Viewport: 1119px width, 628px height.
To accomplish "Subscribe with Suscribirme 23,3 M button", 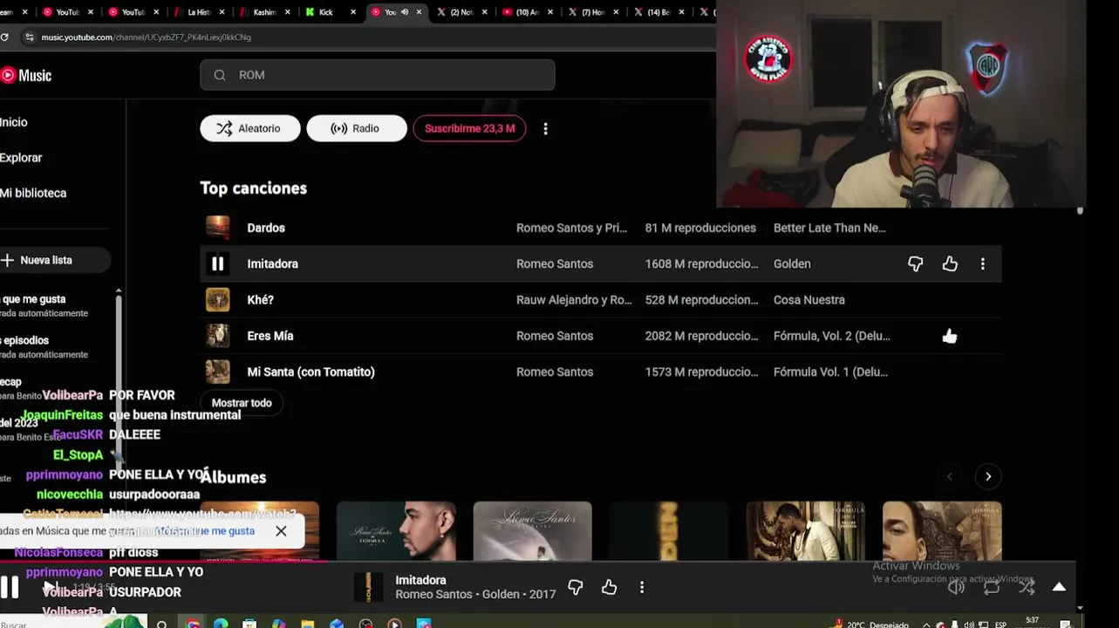I will click(x=469, y=128).
